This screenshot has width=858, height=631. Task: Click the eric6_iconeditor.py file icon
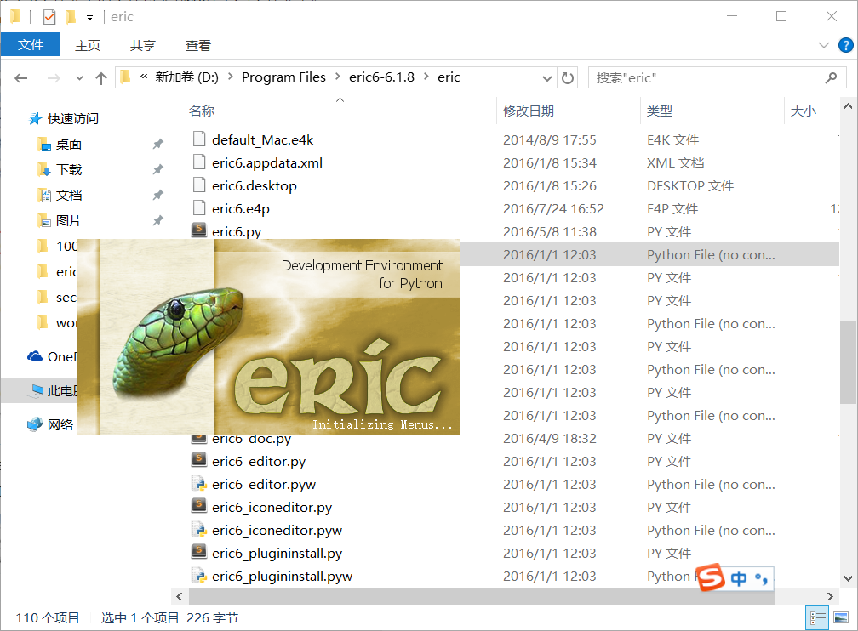tap(199, 506)
